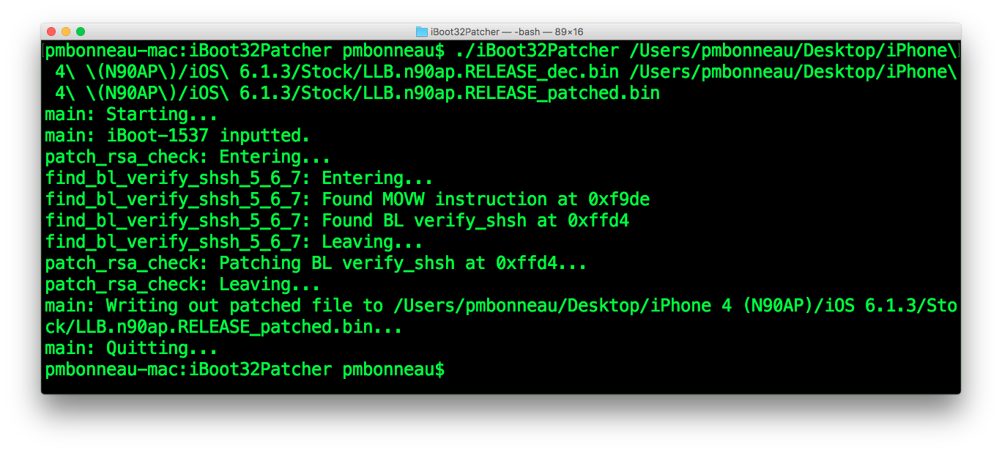Click 'find_bl_verify_shsh_5_6_7: Entering...' line

(x=239, y=178)
